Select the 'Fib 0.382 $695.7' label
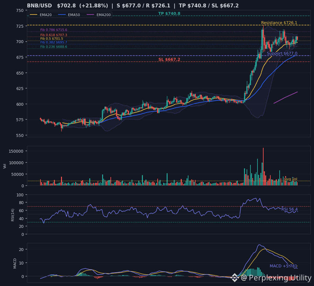The height and width of the screenshot is (286, 314). (54, 42)
